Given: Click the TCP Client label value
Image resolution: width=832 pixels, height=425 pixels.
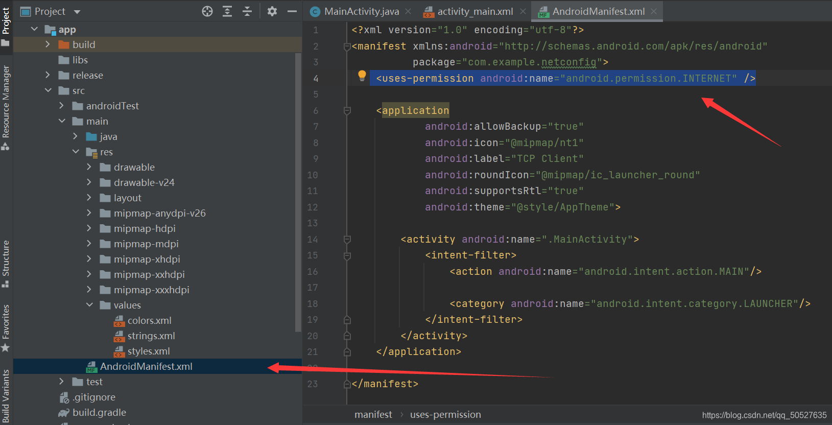Looking at the screenshot, I should pyautogui.click(x=547, y=159).
